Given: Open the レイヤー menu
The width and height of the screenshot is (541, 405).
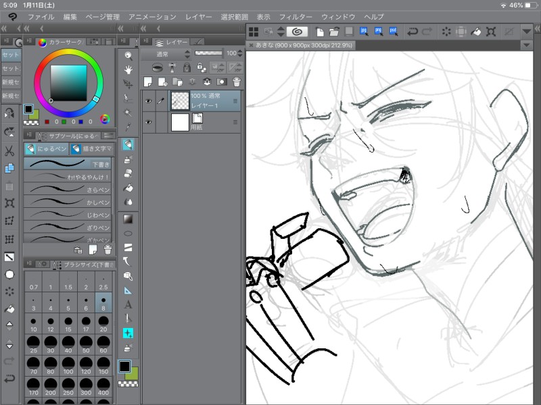Looking at the screenshot, I should click(x=198, y=16).
